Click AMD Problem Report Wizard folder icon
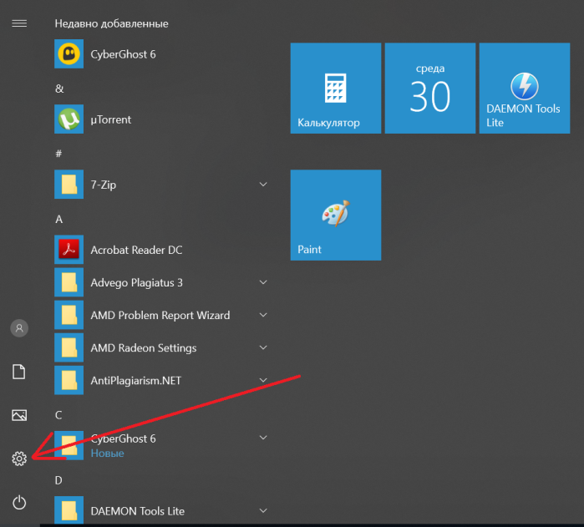 (x=69, y=315)
